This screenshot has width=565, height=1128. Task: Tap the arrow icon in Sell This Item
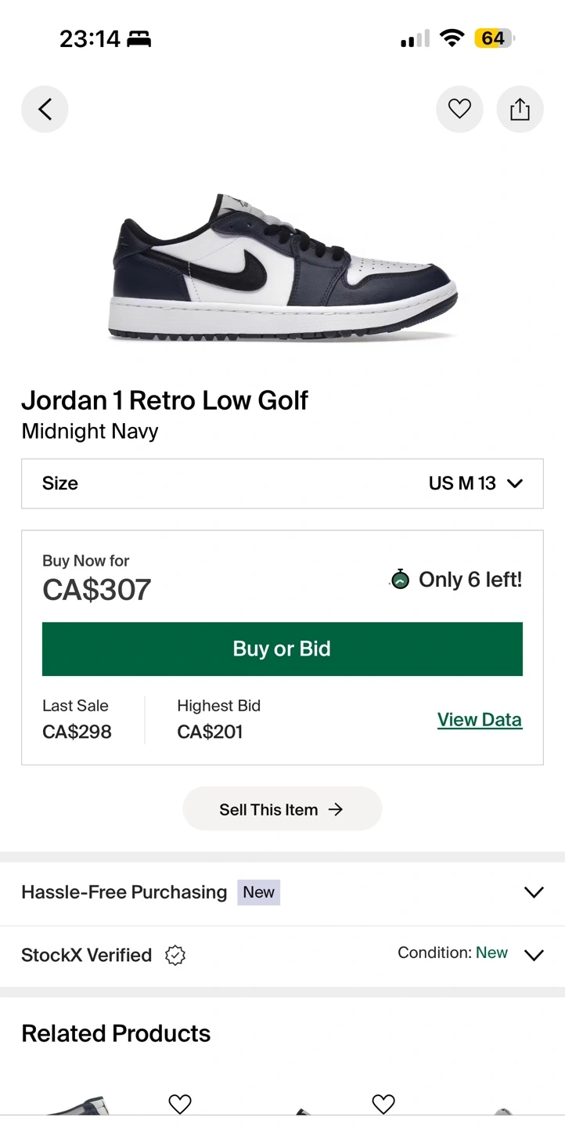tap(336, 809)
